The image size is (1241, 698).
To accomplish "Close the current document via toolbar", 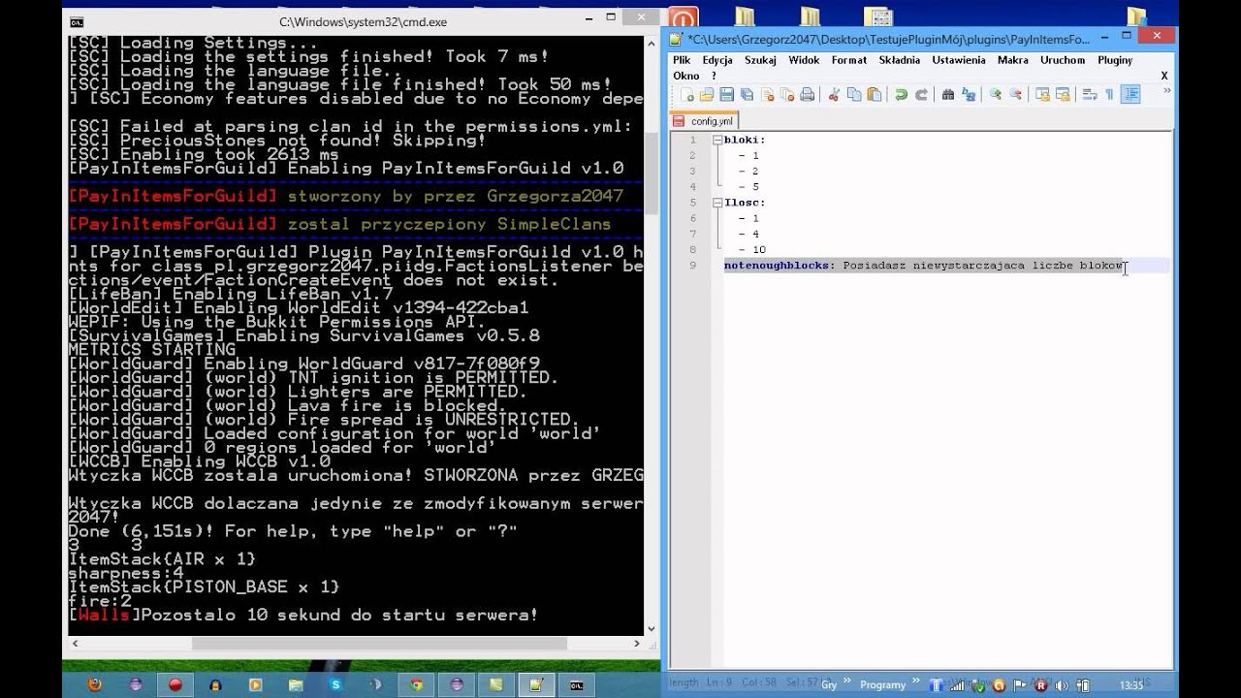I will [x=767, y=94].
